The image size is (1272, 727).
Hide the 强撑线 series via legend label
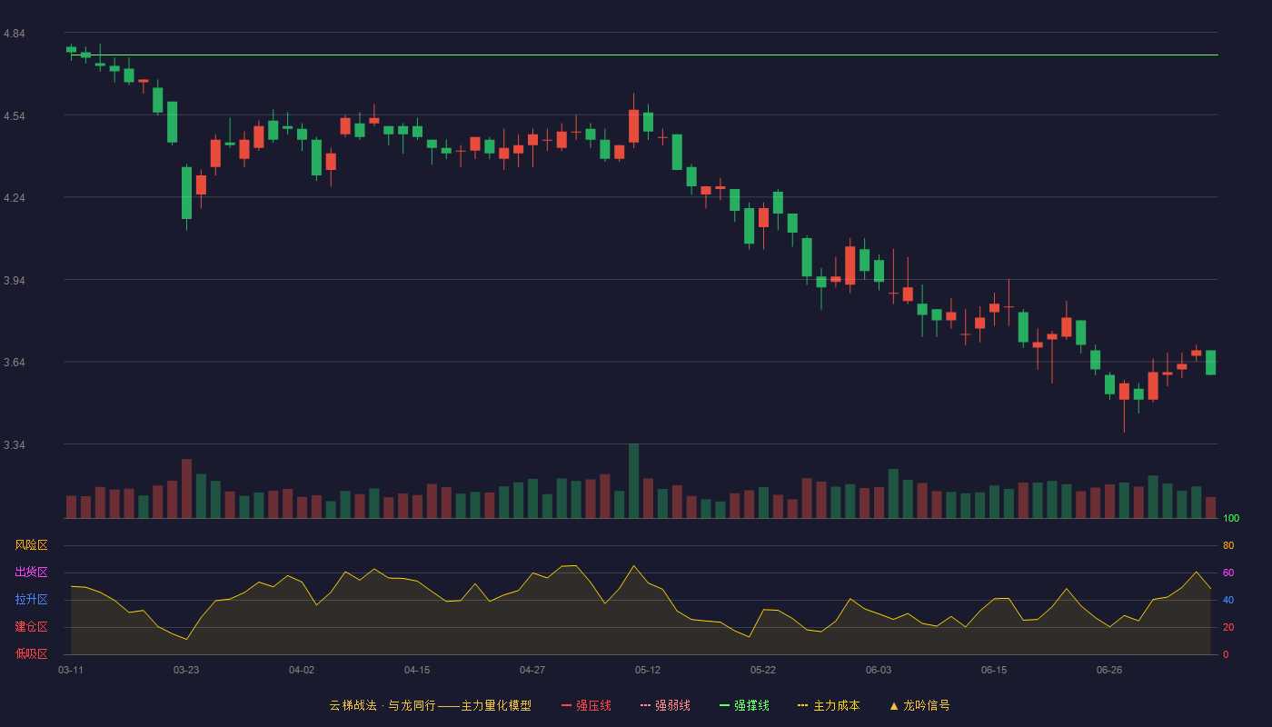coord(751,705)
